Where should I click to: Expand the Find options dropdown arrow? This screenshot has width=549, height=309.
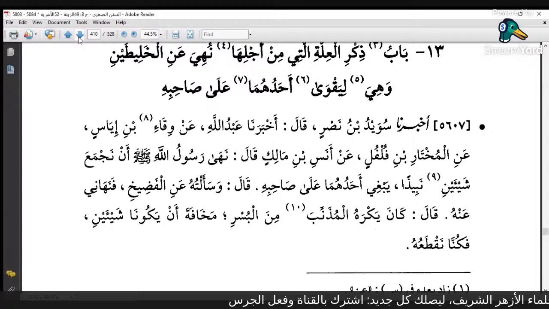click(x=250, y=34)
